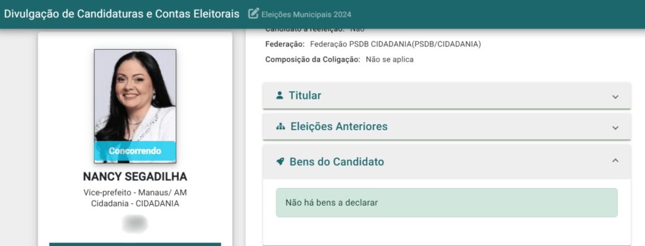This screenshot has width=645, height=246.
Task: Click the person icon next to Titular
Action: coord(280,96)
